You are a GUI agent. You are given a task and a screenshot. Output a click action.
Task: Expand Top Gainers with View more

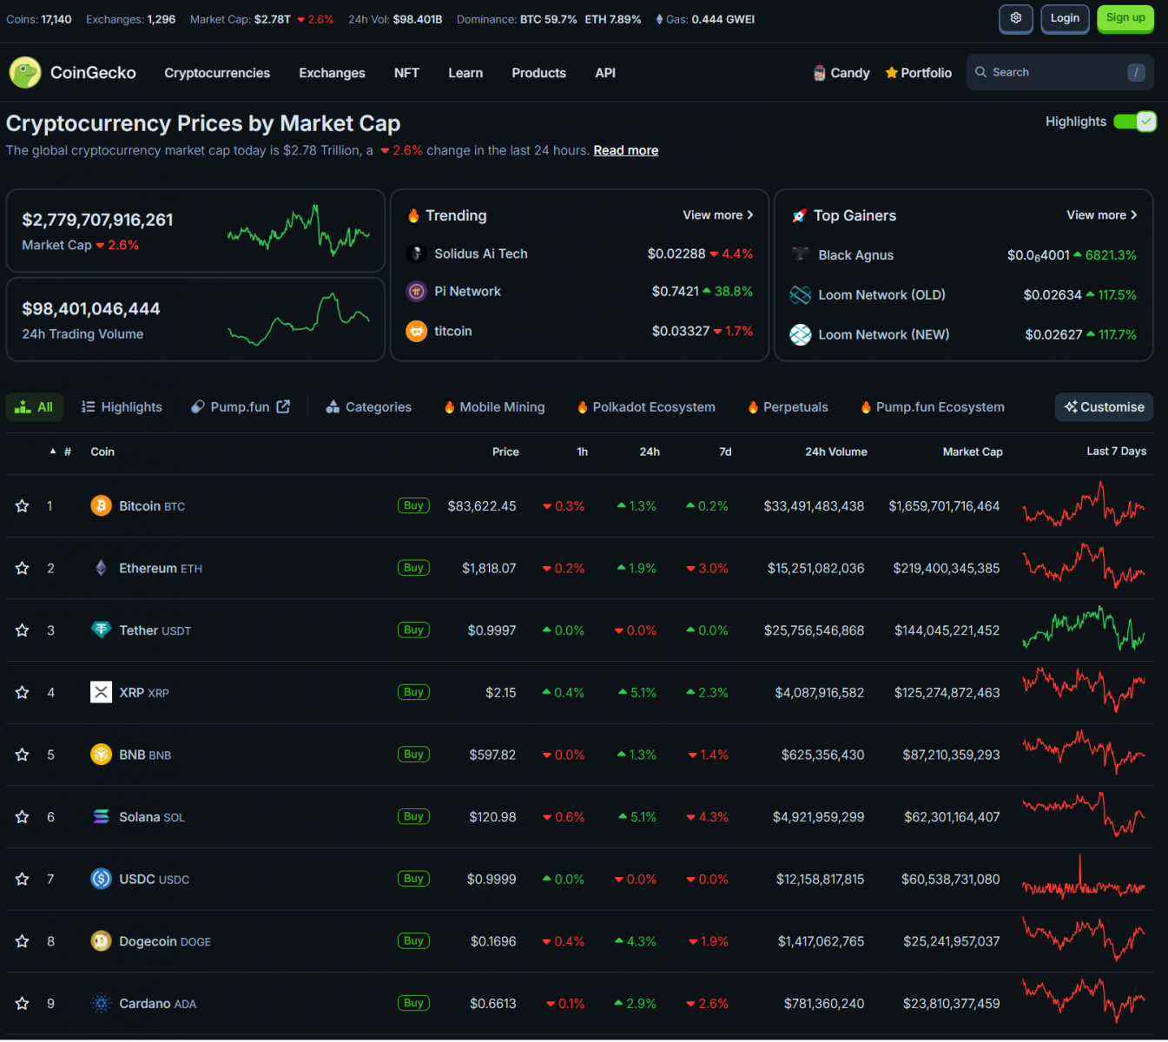click(1101, 215)
